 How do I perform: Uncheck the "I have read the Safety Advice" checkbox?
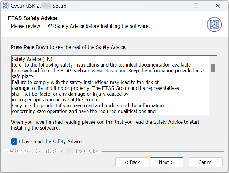[x=14, y=142]
